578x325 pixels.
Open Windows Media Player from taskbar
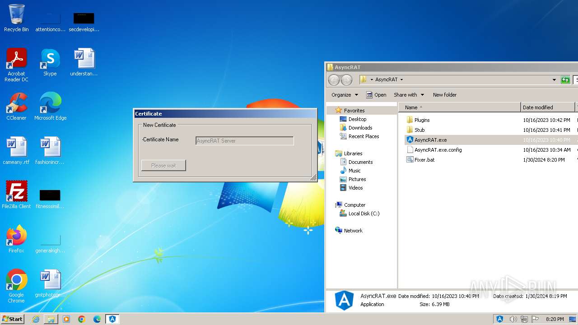66,319
